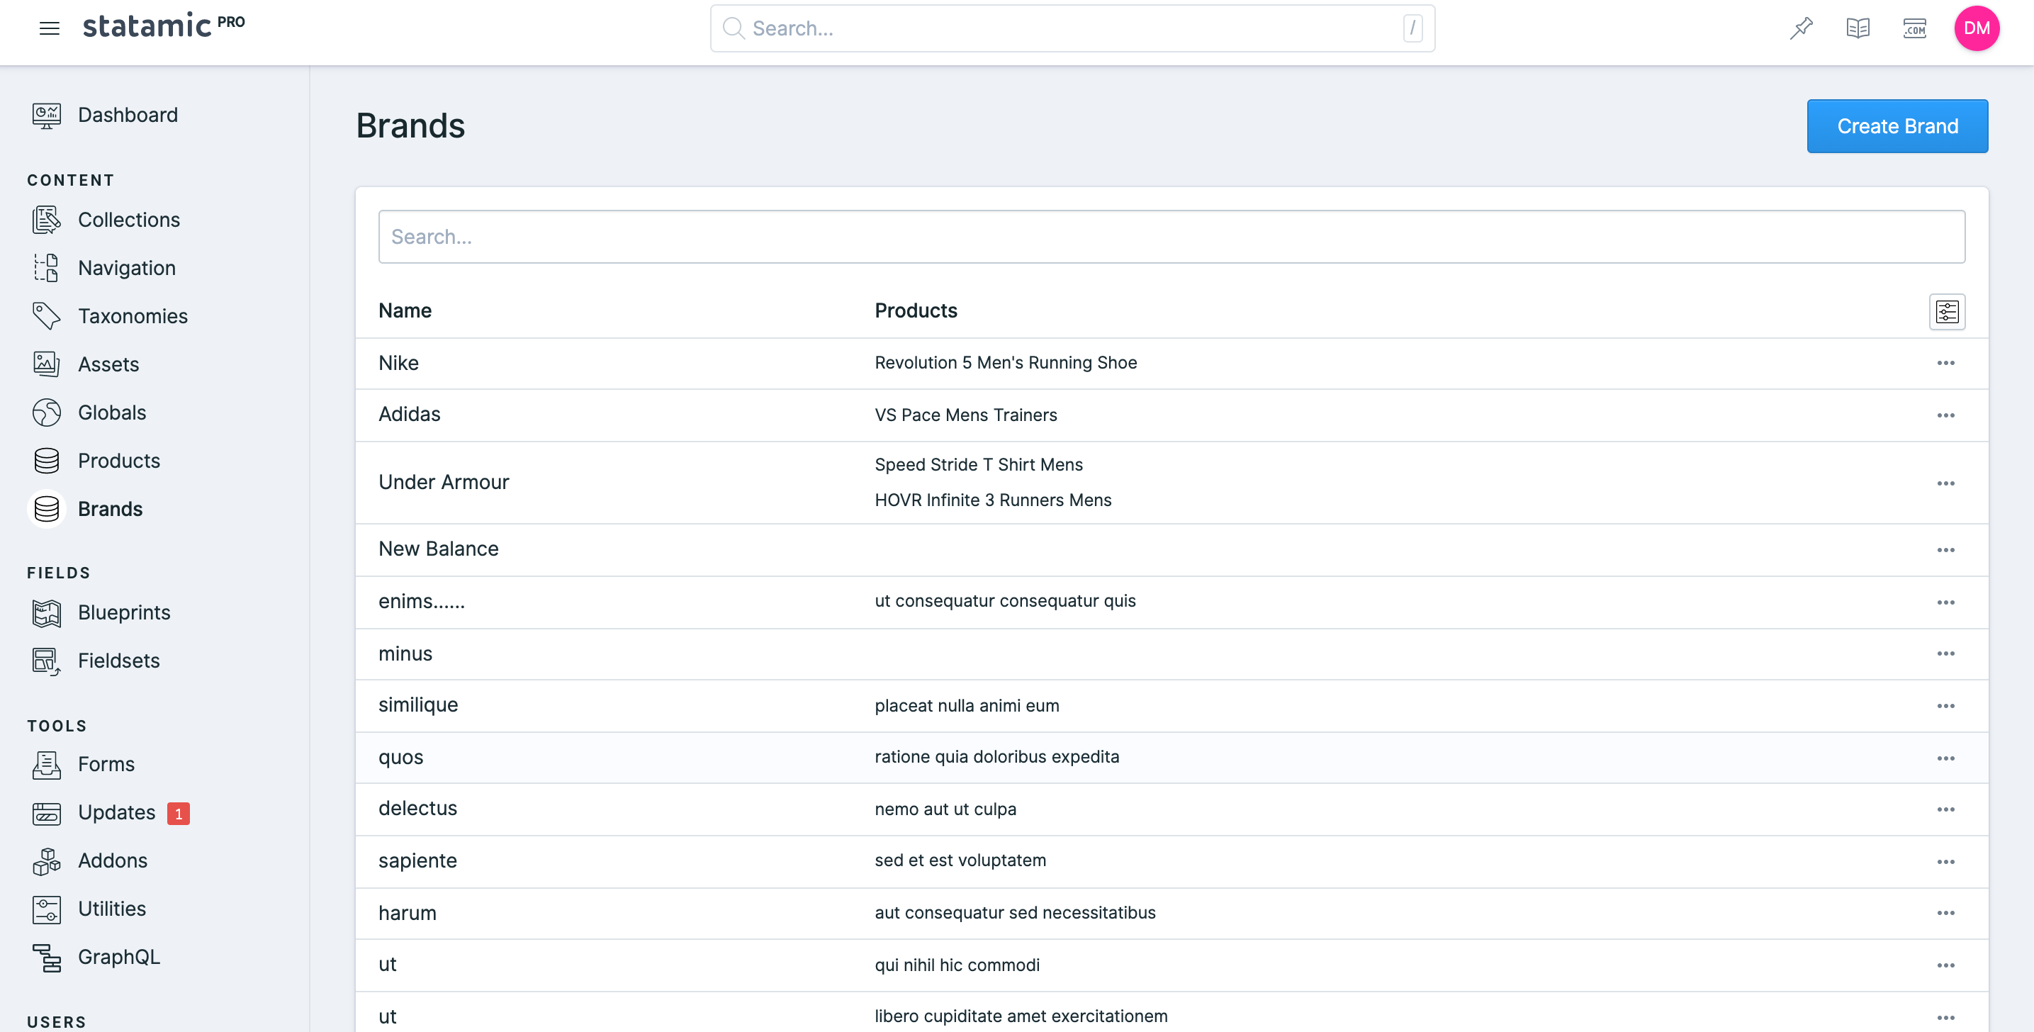Open actions menu for quos row
The image size is (2034, 1032).
pos(1945,758)
